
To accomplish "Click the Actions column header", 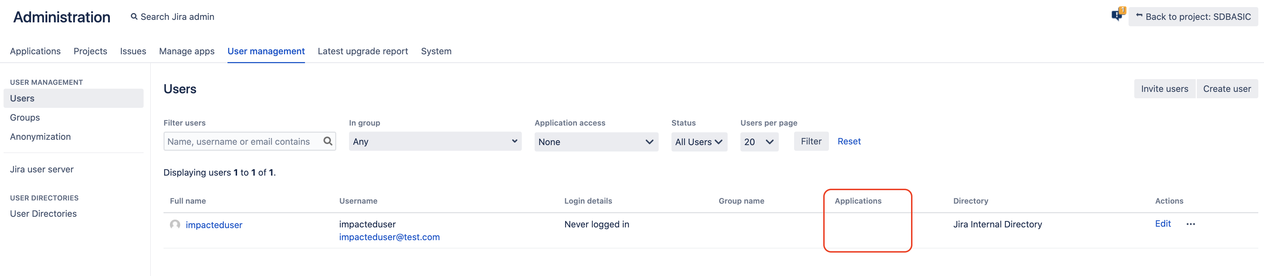I will pyautogui.click(x=1169, y=201).
